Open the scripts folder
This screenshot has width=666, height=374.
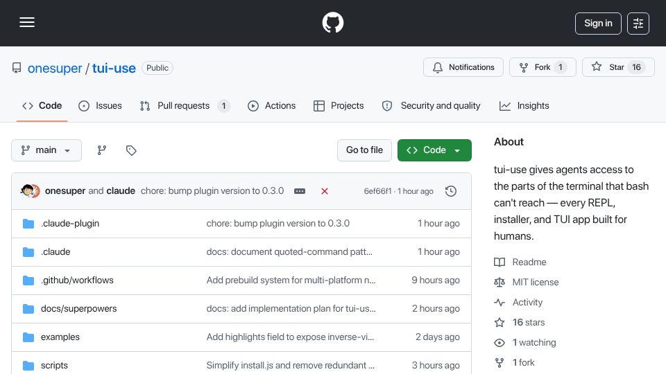point(54,366)
